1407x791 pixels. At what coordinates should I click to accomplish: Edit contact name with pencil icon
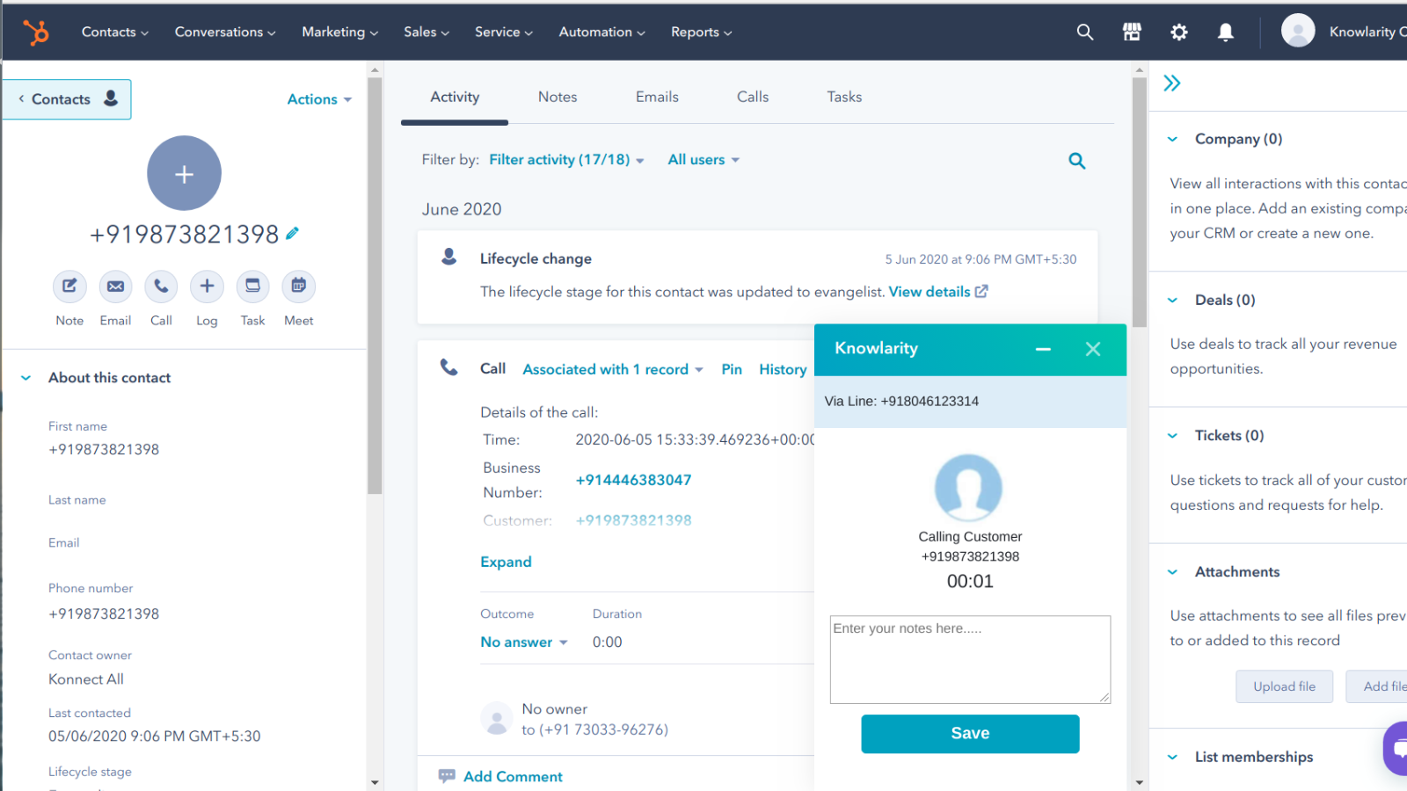pyautogui.click(x=293, y=234)
